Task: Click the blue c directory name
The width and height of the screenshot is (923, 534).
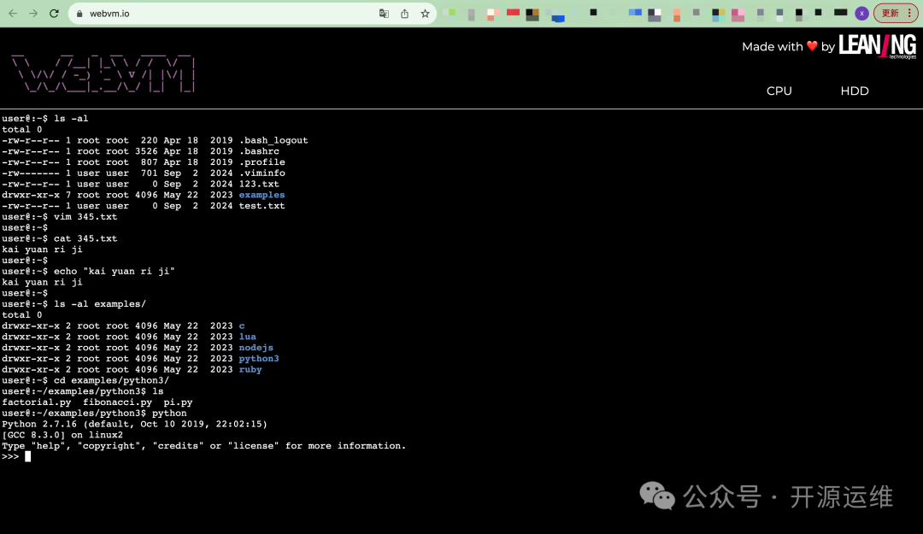Action: pyautogui.click(x=242, y=326)
